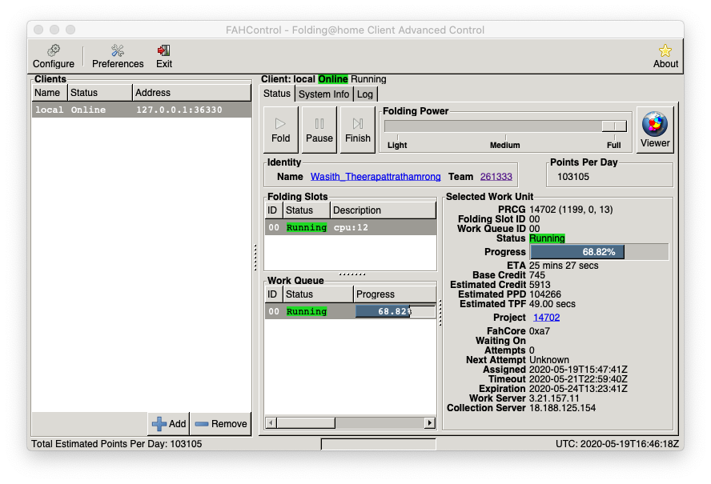Pause folding with the Pause button

[x=319, y=130]
